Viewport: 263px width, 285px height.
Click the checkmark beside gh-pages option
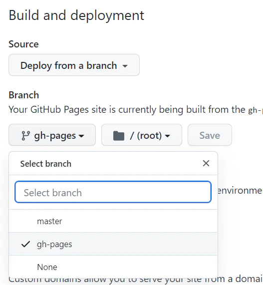click(x=25, y=244)
